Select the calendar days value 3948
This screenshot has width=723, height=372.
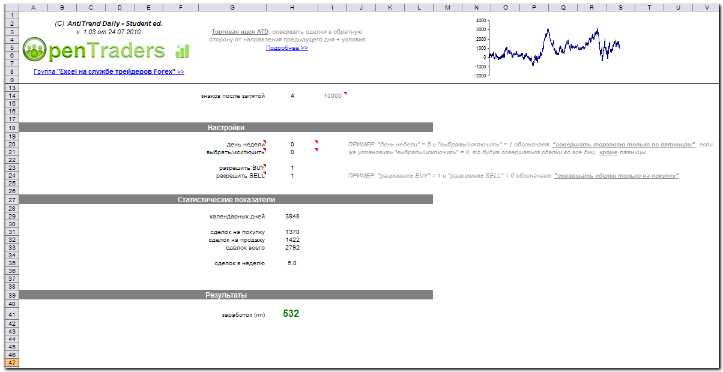point(292,216)
